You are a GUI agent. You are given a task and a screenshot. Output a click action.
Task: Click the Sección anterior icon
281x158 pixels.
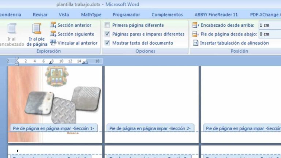coord(53,25)
